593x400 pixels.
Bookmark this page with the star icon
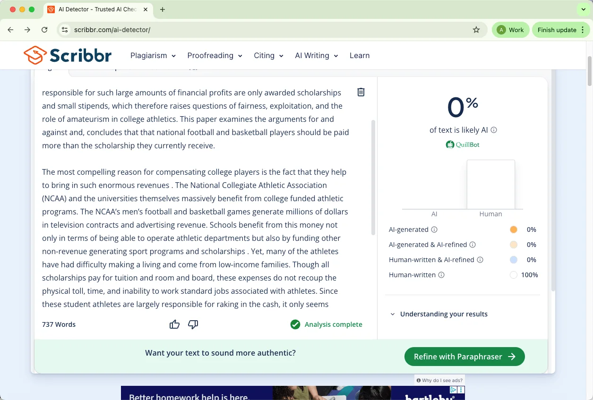tap(476, 30)
